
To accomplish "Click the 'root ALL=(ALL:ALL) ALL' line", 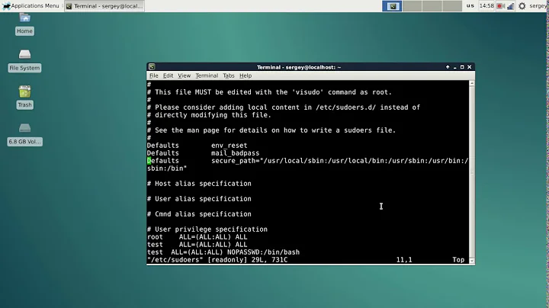I will 197,237.
